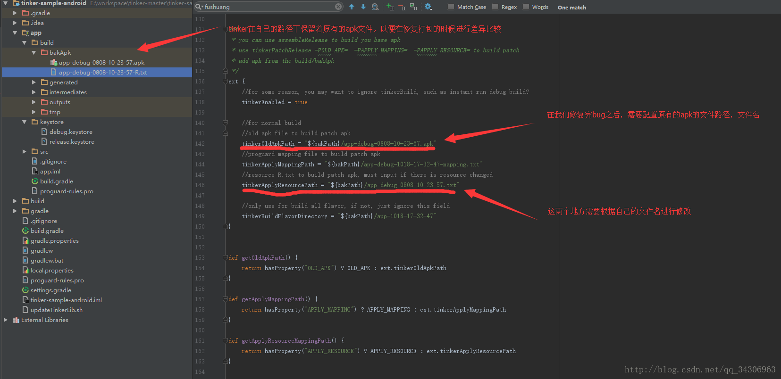Click the One match status label
Screen dimensions: 781x379
click(x=572, y=7)
